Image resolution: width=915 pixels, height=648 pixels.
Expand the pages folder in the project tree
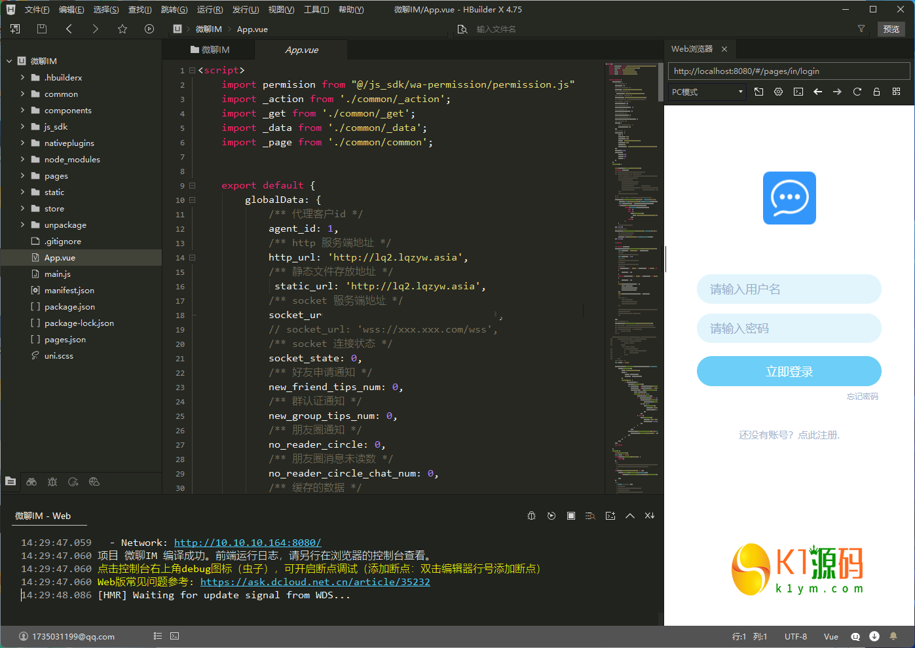(23, 175)
